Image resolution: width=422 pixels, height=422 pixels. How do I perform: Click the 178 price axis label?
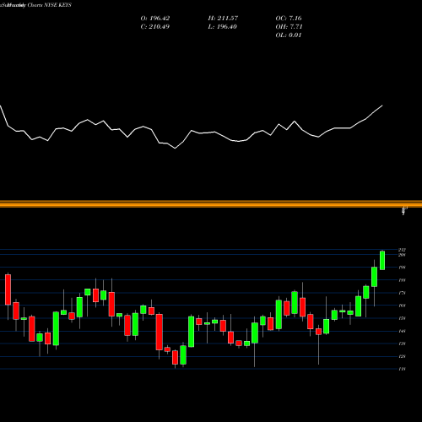tap(402, 293)
